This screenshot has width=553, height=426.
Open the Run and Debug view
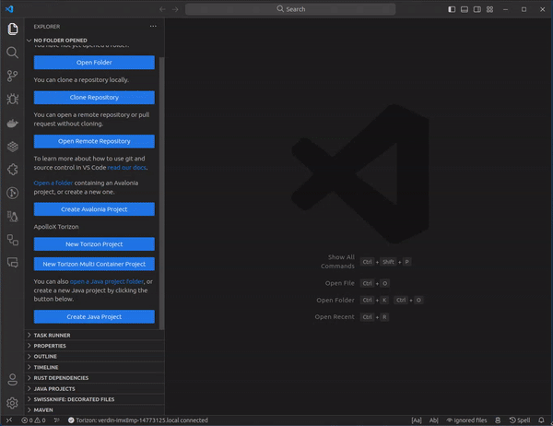(x=12, y=100)
